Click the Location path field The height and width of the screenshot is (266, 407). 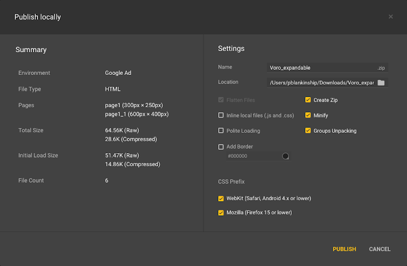pyautogui.click(x=321, y=83)
